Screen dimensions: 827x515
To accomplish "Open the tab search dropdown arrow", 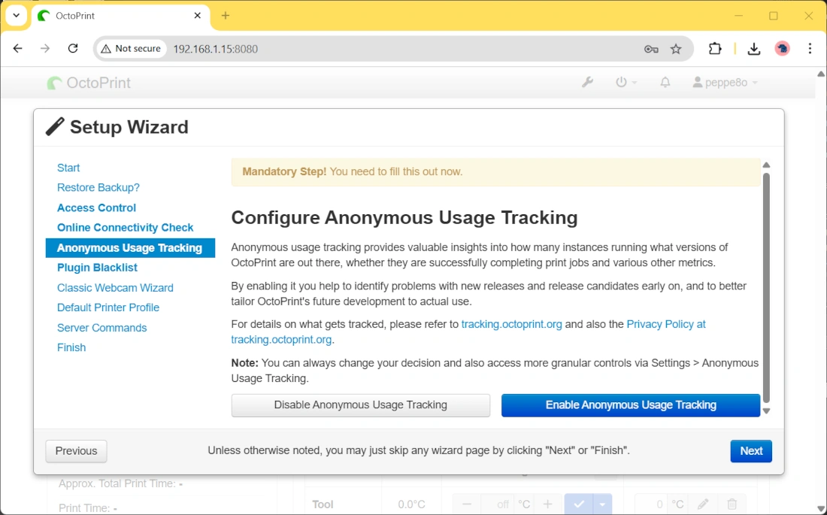I will [x=17, y=15].
